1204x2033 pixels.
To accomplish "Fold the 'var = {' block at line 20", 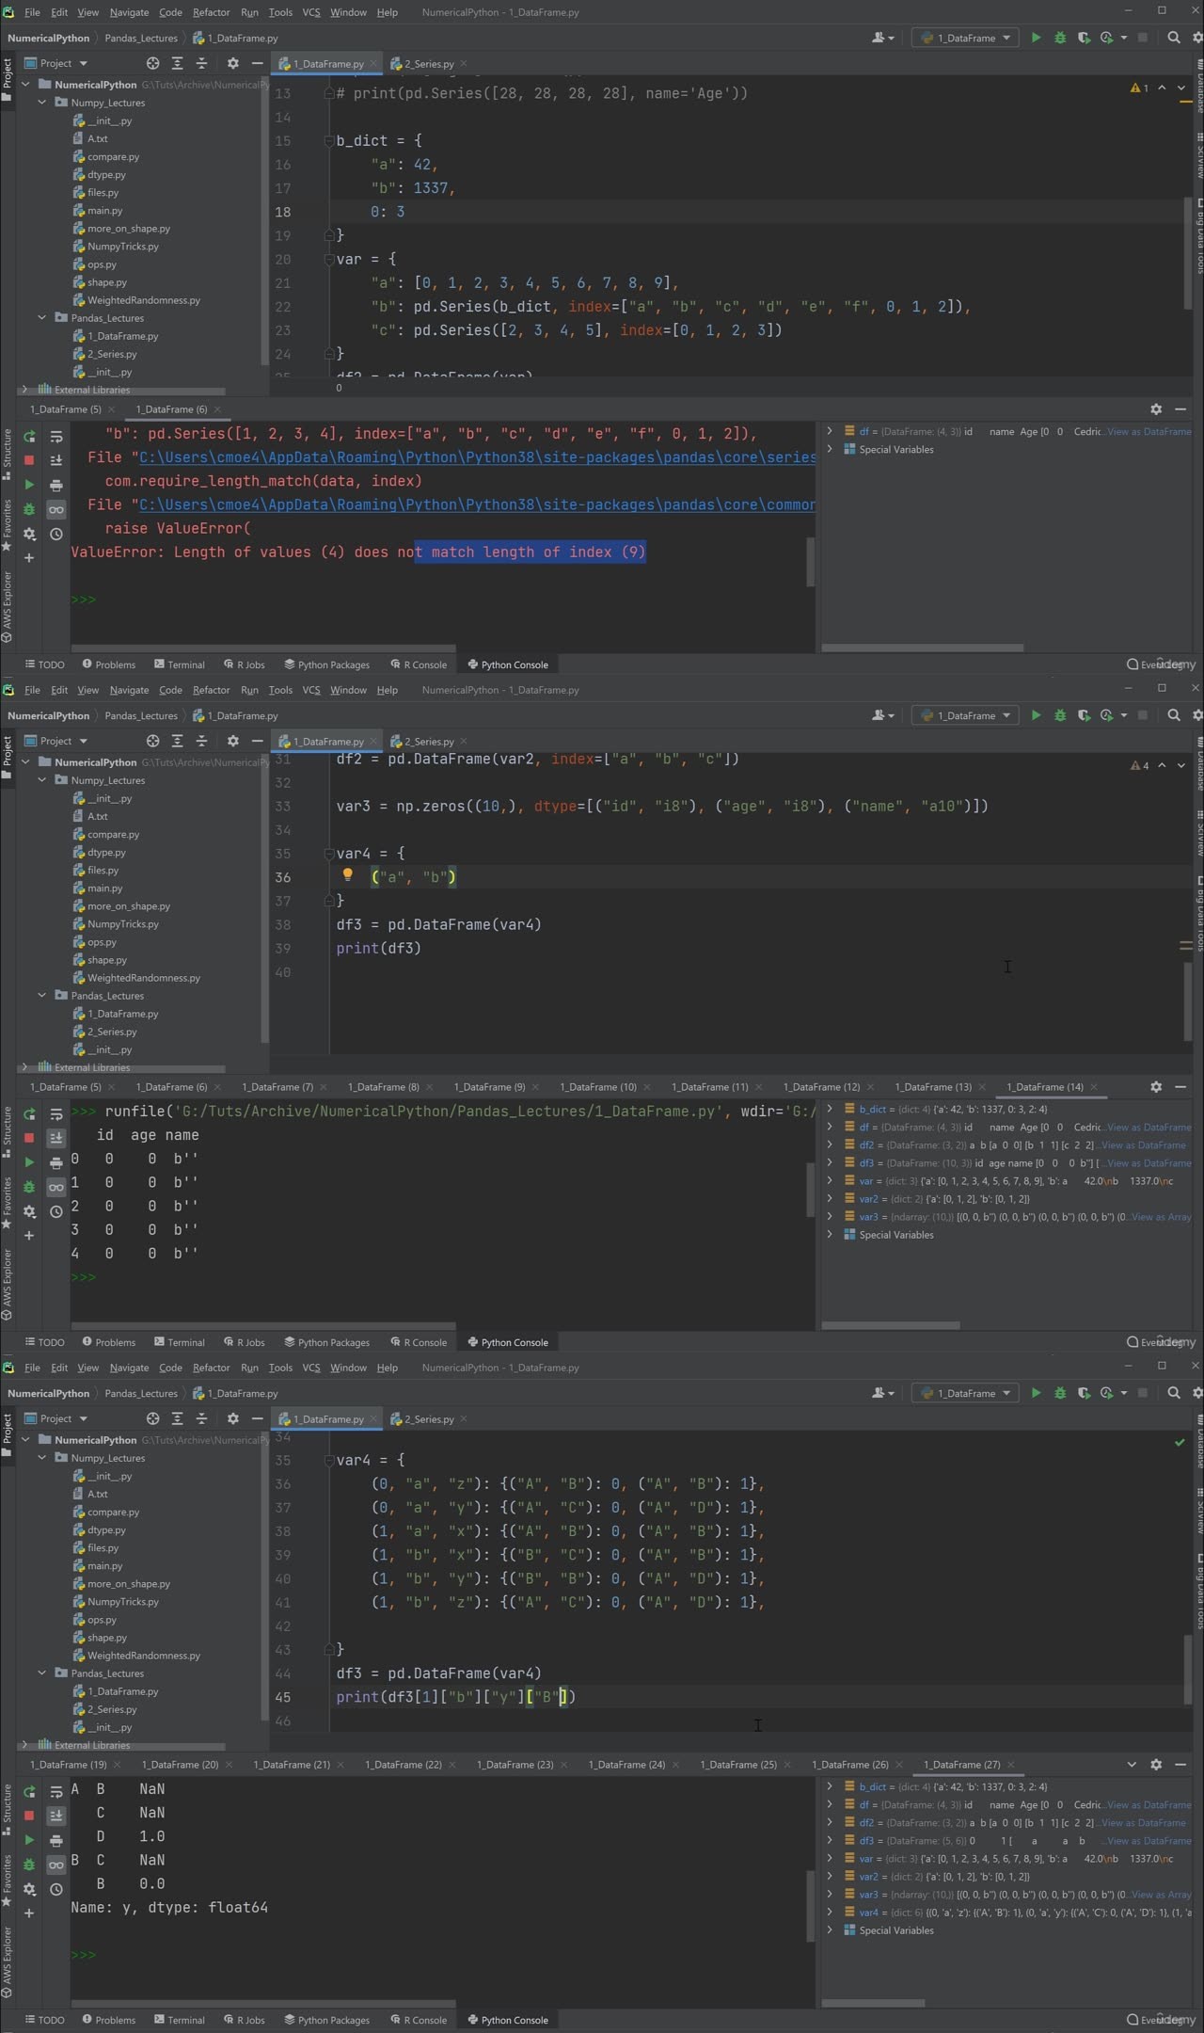I will click(x=329, y=259).
